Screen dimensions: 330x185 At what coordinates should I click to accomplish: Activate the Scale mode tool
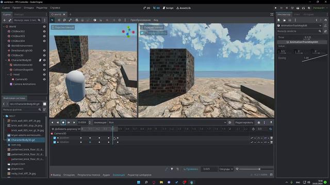[x=70, y=20]
